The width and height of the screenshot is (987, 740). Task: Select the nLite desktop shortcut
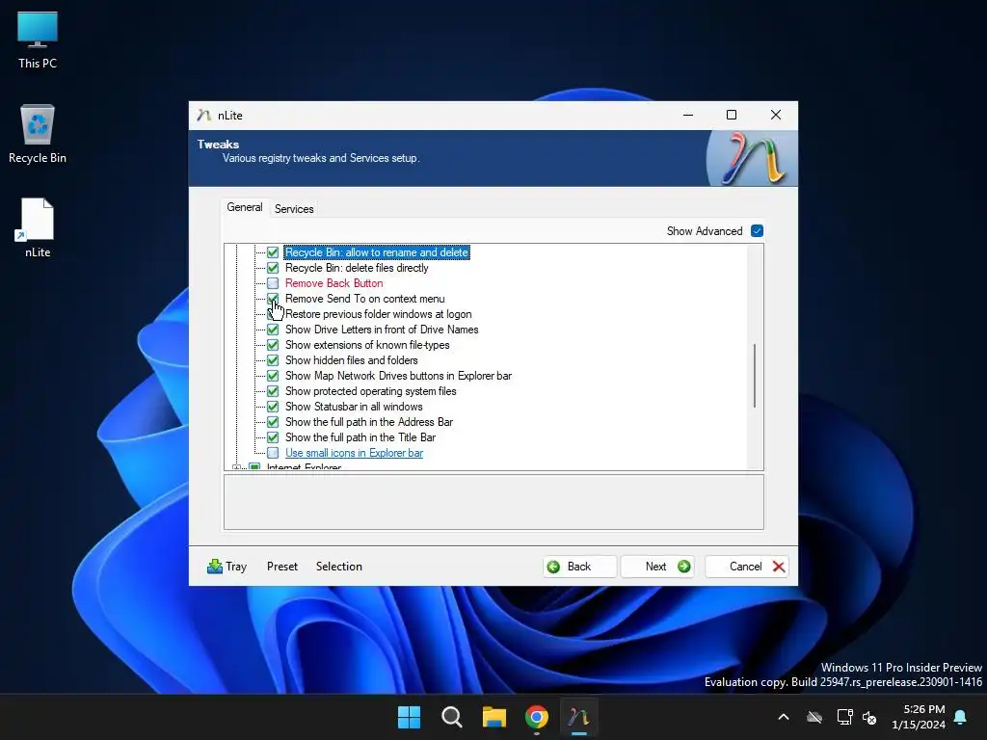[x=38, y=227]
